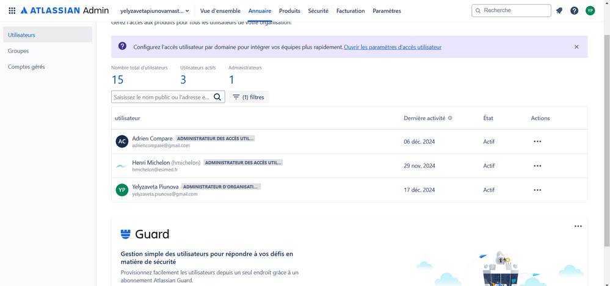The width and height of the screenshot is (610, 286).
Task: Click the email yelyzaveta.piunova@gmail.com
Action: [165, 194]
